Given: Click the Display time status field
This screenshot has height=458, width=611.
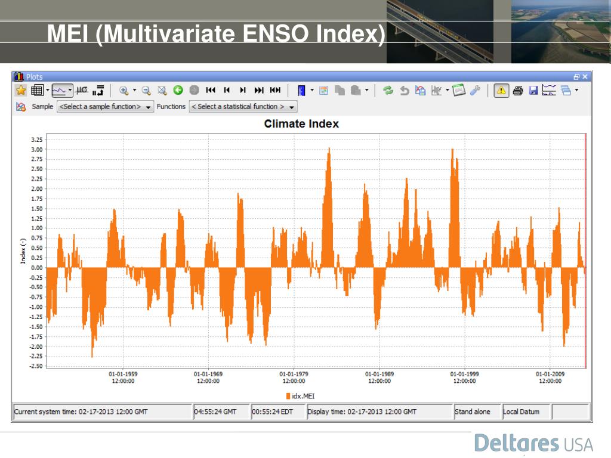Looking at the screenshot, I should click(x=379, y=411).
